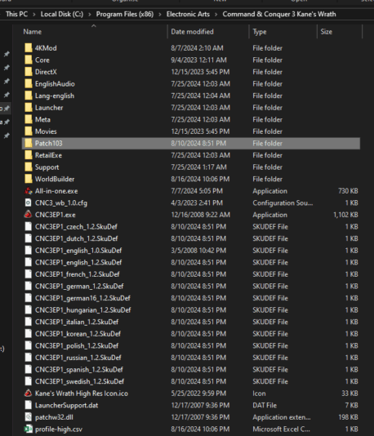Screen dimensions: 374x436
Task: Click the 8/16/2024 10:06 PM date of WorldBuilder
Action: (200, 179)
